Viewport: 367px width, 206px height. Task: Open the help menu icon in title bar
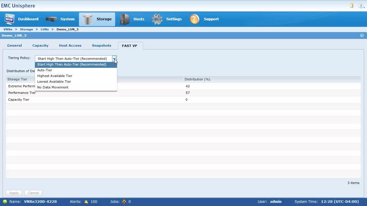click(361, 6)
